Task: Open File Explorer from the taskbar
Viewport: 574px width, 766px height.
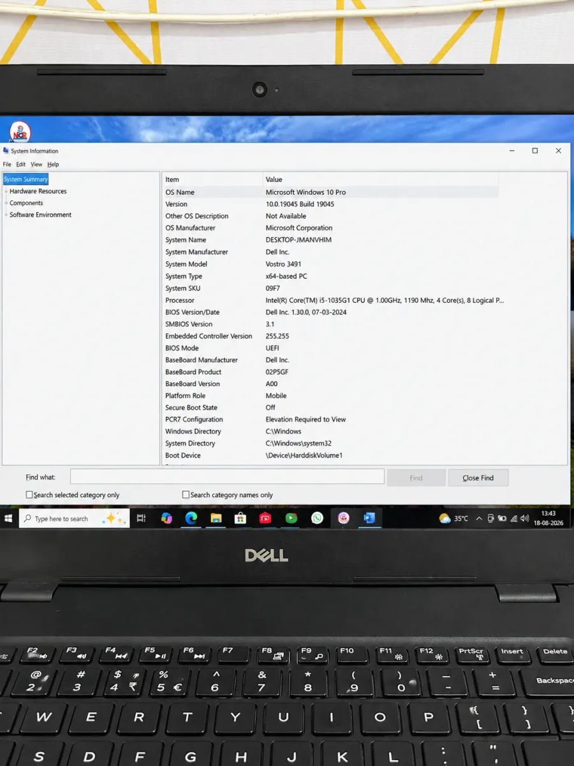Action: [216, 518]
